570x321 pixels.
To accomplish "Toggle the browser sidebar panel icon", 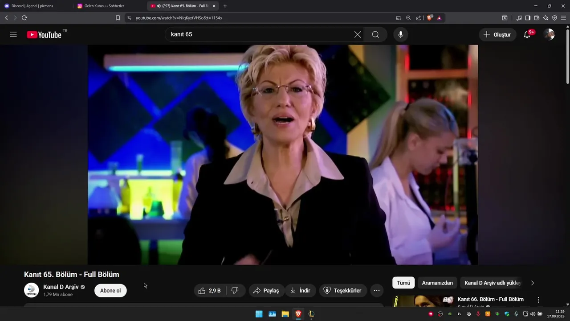I will [x=528, y=18].
